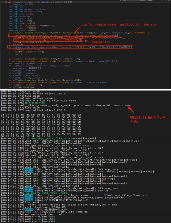Click the 'bv:374, bl:1' log line
171x223 pixels.
pos(52,153)
